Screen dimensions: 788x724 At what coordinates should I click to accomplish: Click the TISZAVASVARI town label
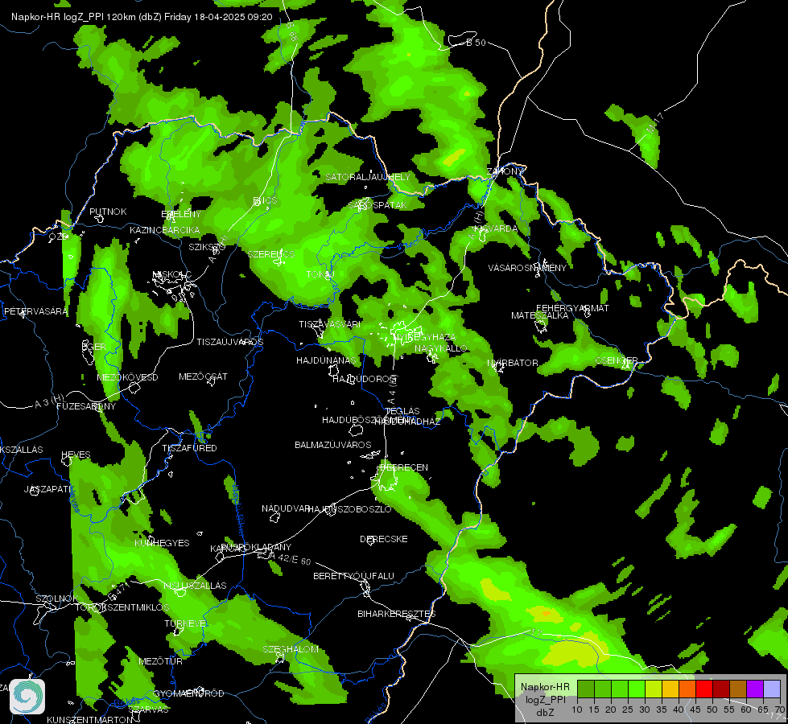click(x=330, y=324)
